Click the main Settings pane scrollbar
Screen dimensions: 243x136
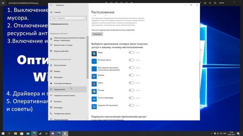(199, 79)
